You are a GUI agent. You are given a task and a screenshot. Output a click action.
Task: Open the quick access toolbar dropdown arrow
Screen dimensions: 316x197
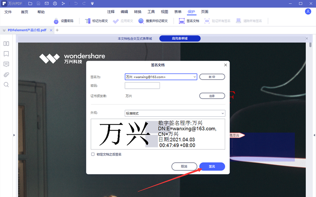(x=92, y=4)
